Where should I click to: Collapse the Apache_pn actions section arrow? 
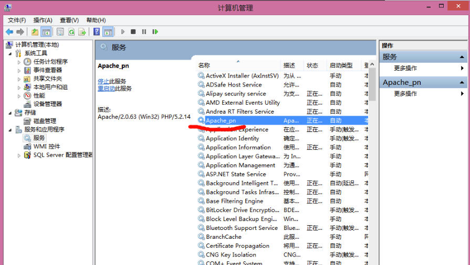[462, 82]
